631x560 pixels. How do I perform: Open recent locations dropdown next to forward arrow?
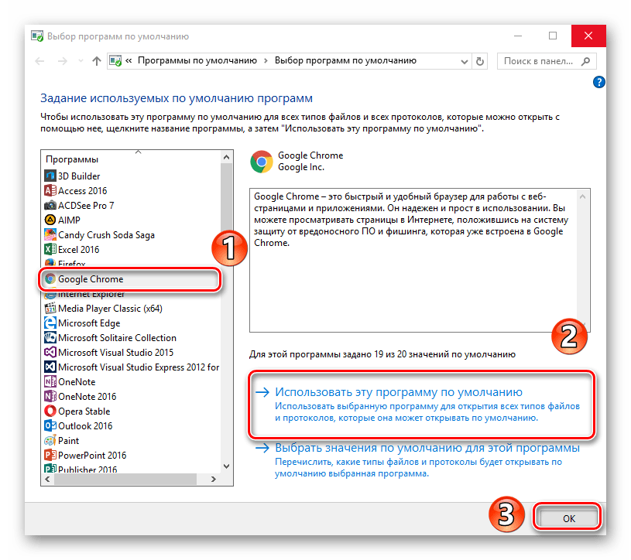point(79,60)
